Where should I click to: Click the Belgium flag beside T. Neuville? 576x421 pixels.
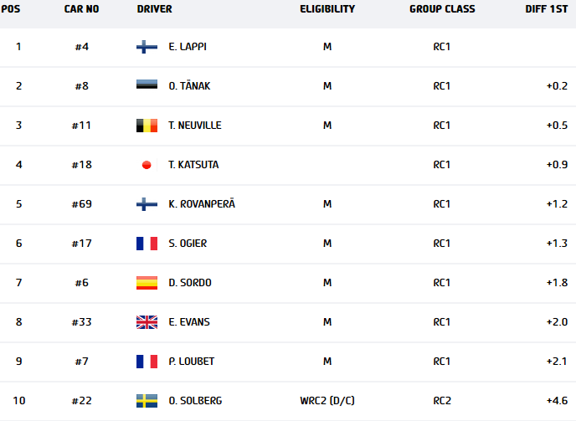(x=147, y=126)
